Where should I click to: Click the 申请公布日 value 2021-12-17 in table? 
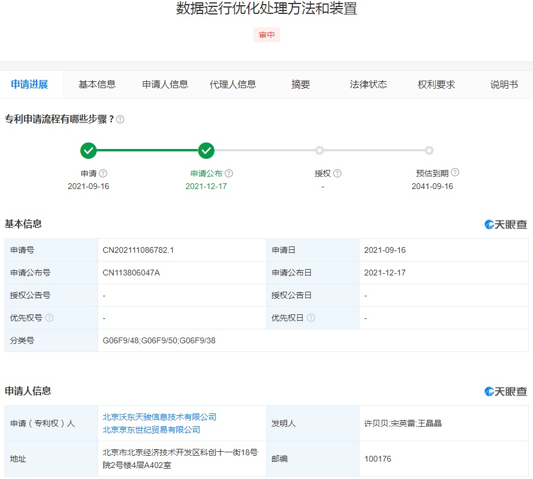(385, 273)
